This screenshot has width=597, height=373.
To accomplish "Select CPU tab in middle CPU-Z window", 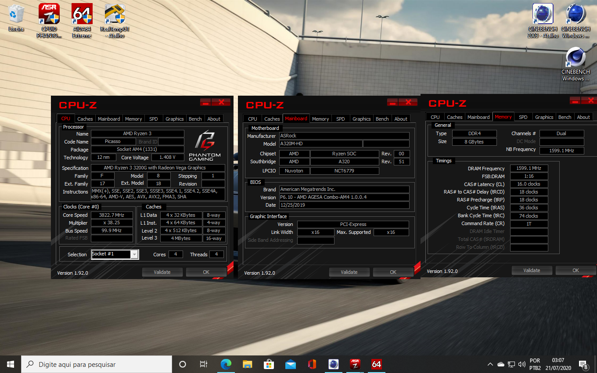I will [x=252, y=118].
